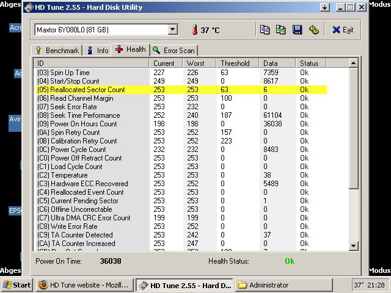Select the (C3) Hardware ECC Recovered row
This screenshot has height=293, width=391.
[181, 184]
